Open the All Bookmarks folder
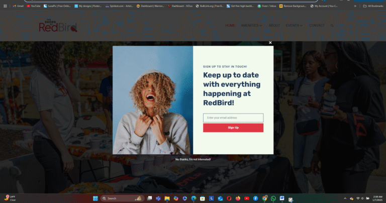Screen dimensions: 386x203 [x=373, y=6]
